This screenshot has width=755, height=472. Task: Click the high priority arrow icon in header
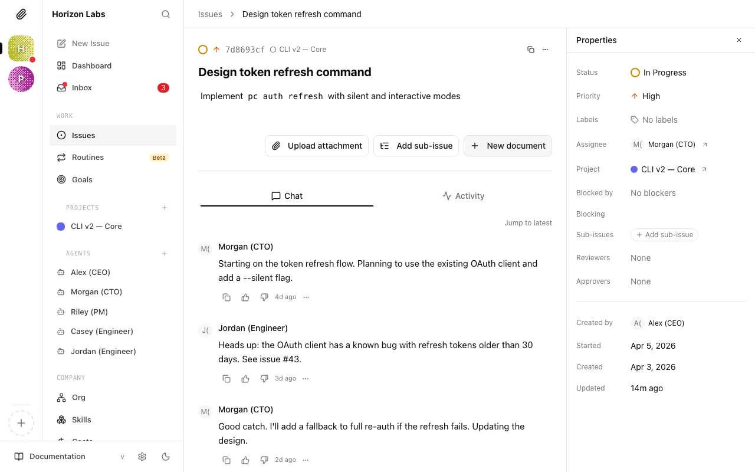coord(216,50)
